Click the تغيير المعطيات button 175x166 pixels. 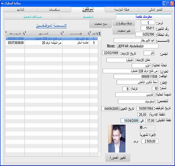pos(124,31)
